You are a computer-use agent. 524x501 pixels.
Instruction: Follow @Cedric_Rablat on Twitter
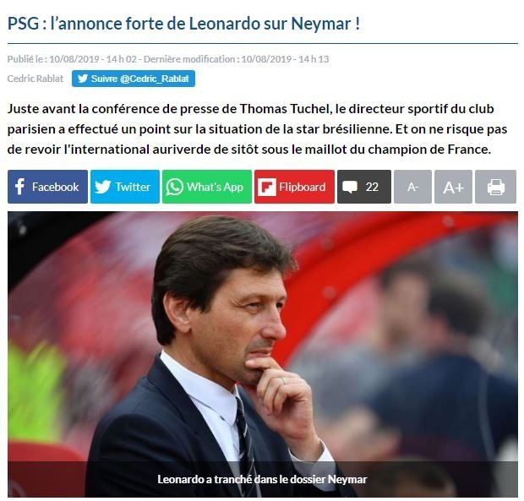134,79
